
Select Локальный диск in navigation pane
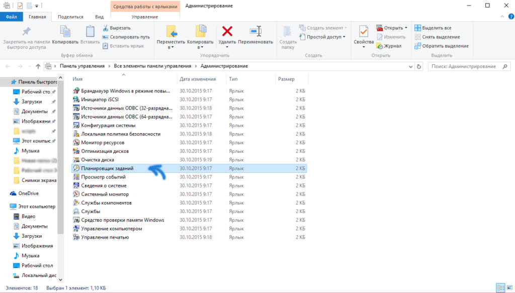35,275
